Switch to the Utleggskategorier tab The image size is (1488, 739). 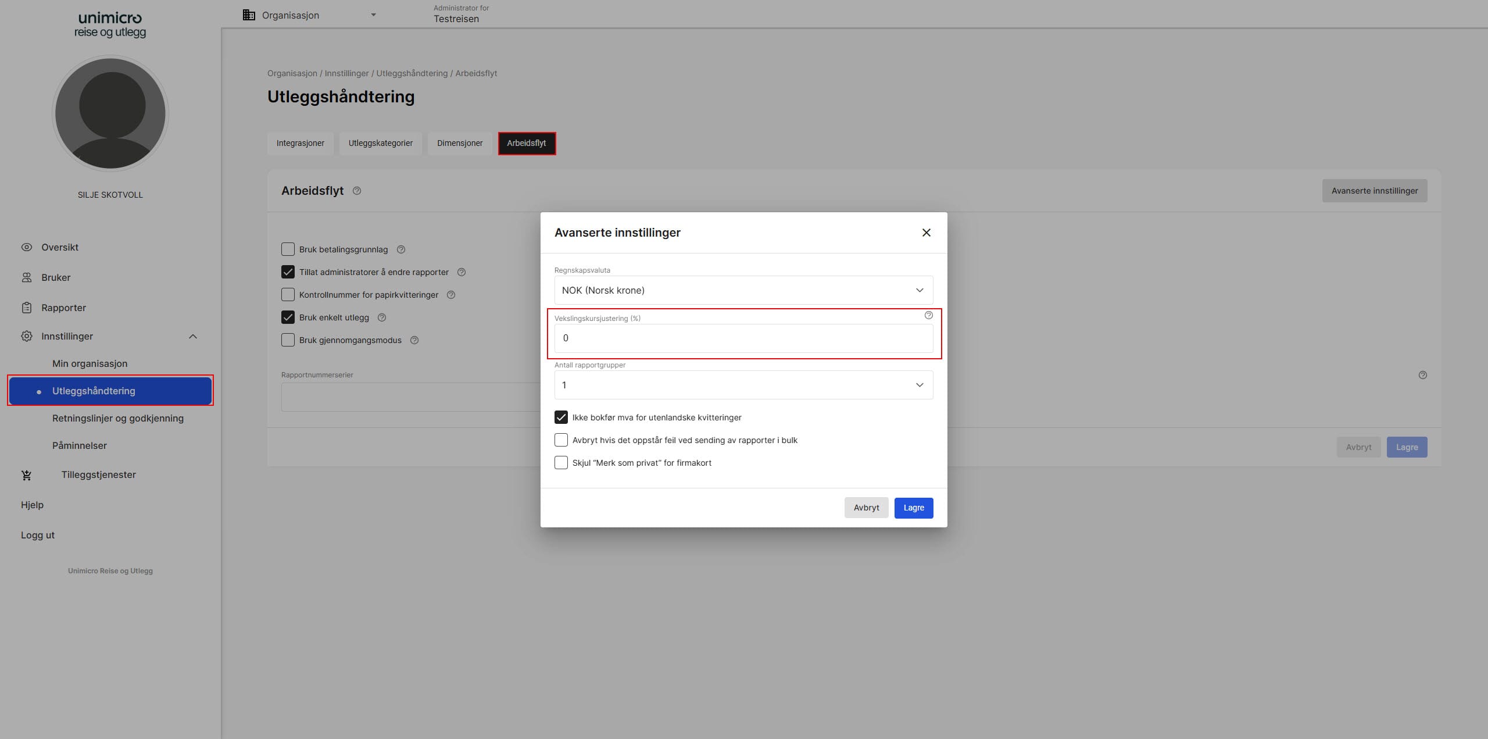[381, 143]
